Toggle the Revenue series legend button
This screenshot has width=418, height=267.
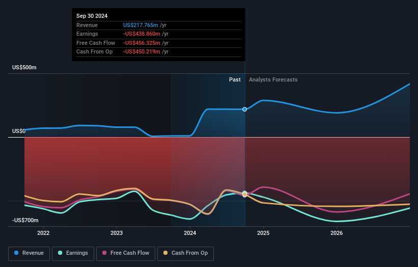tap(29, 253)
